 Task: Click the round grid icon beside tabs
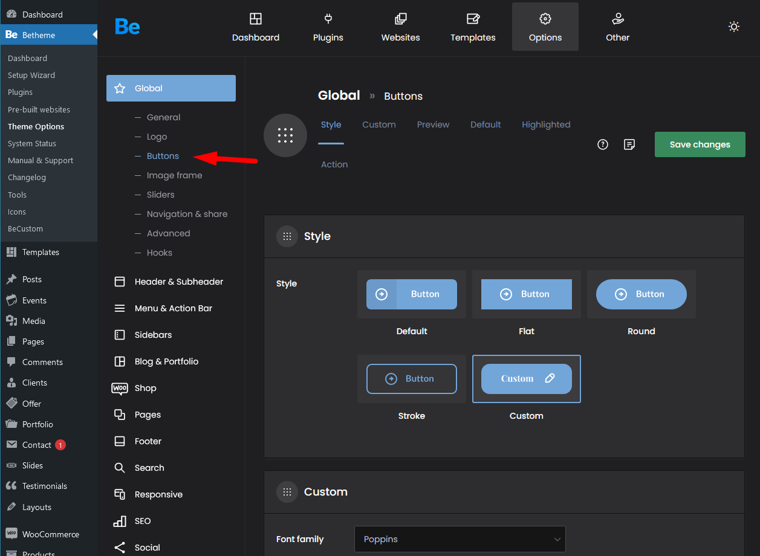[x=285, y=135]
